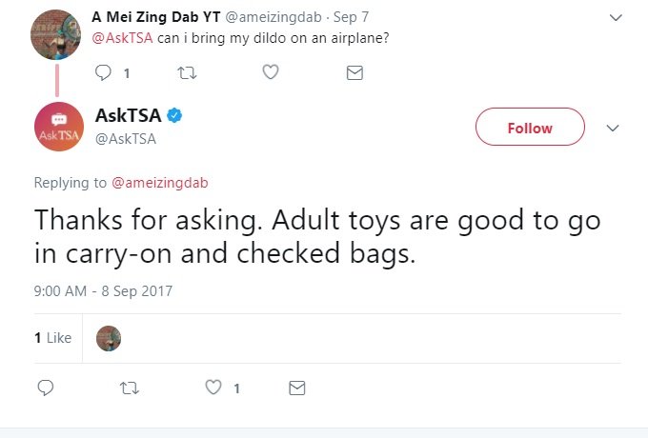Image resolution: width=648 pixels, height=438 pixels.
Task: Retweet the AskTSA reply
Action: point(129,388)
